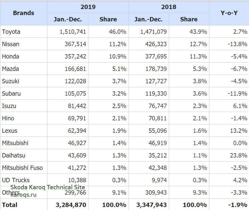Click Toyota 2018 sales 1,471,079
Screen dimensions: 249x210
154,32
